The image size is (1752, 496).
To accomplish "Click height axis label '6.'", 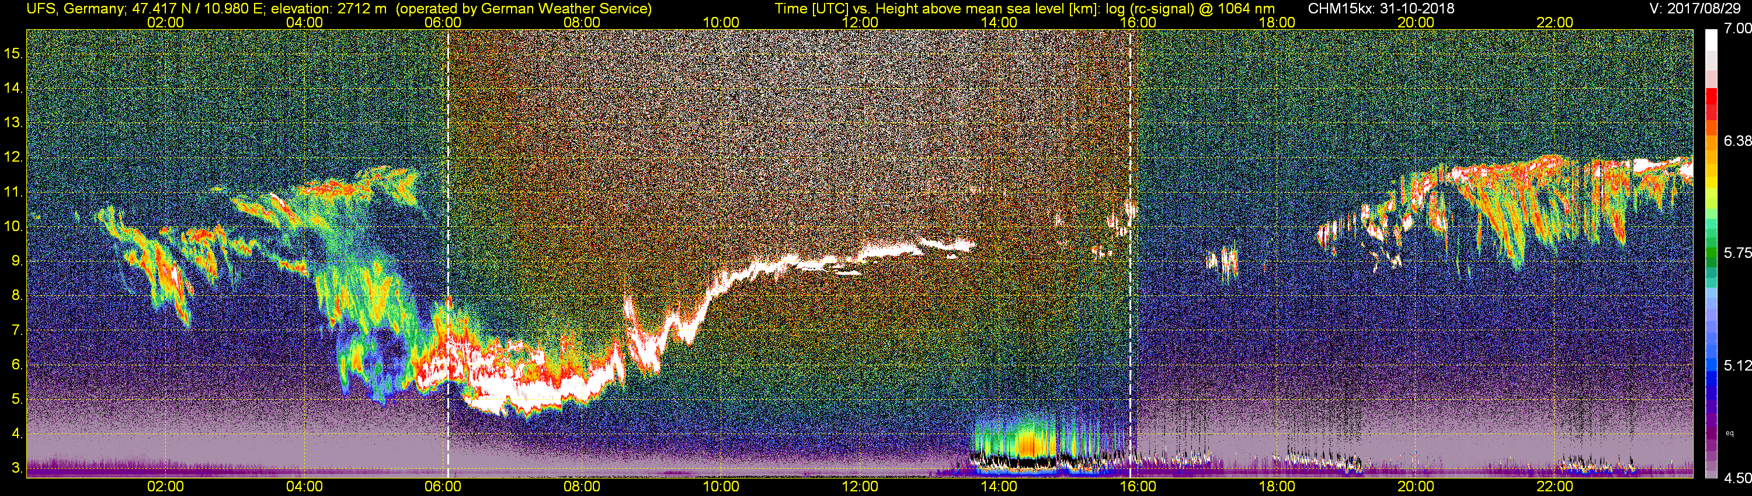I will point(18,364).
